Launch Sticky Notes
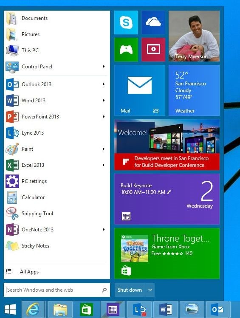The height and width of the screenshot is (318, 240). coord(56,246)
